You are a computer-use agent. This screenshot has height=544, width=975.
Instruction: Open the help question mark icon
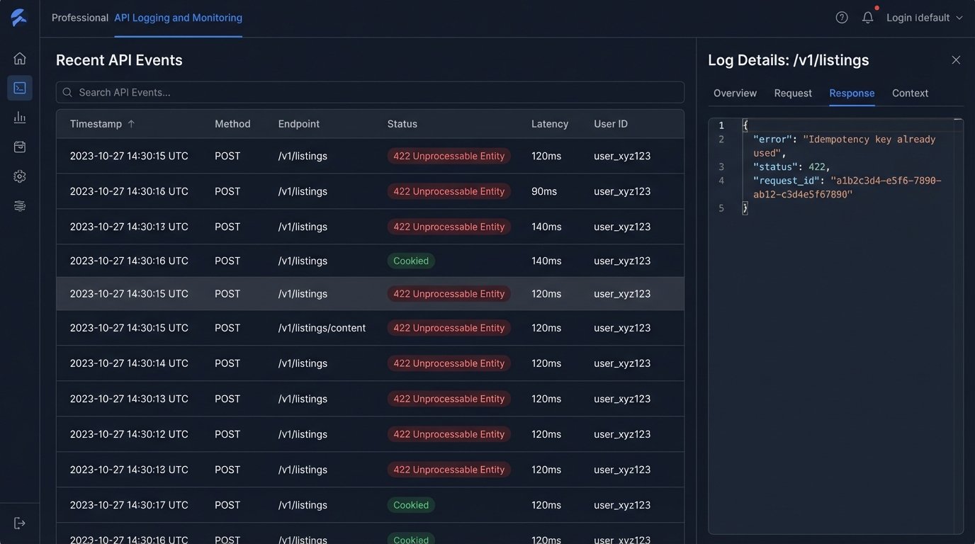(x=842, y=18)
